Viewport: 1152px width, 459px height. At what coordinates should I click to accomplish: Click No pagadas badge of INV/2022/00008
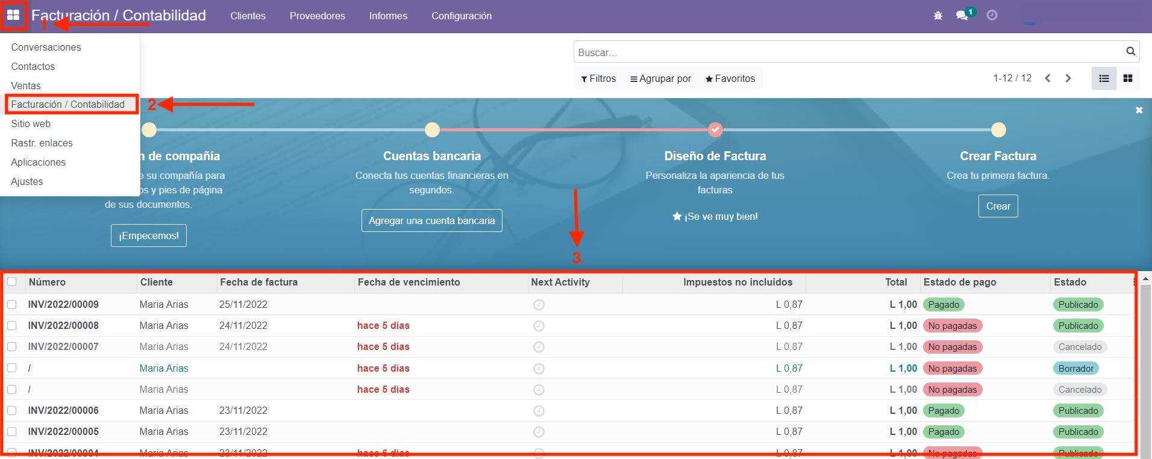tap(953, 326)
